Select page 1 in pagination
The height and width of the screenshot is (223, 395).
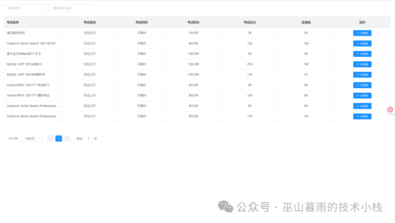click(x=59, y=139)
